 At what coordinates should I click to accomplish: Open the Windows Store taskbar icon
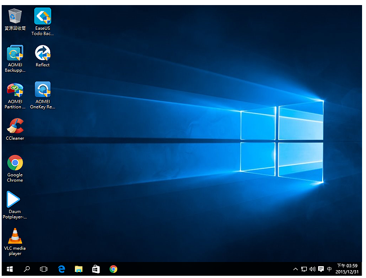[x=96, y=269]
